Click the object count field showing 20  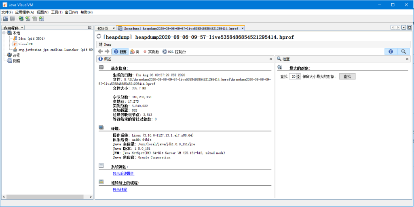tap(293, 76)
